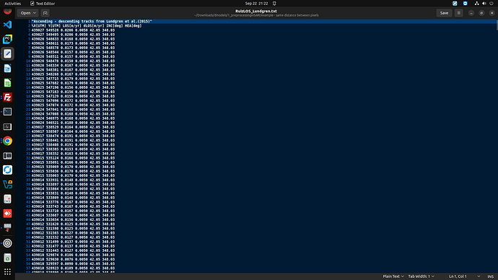
Task: Click line number 20 in the gutter
Action: [28, 105]
